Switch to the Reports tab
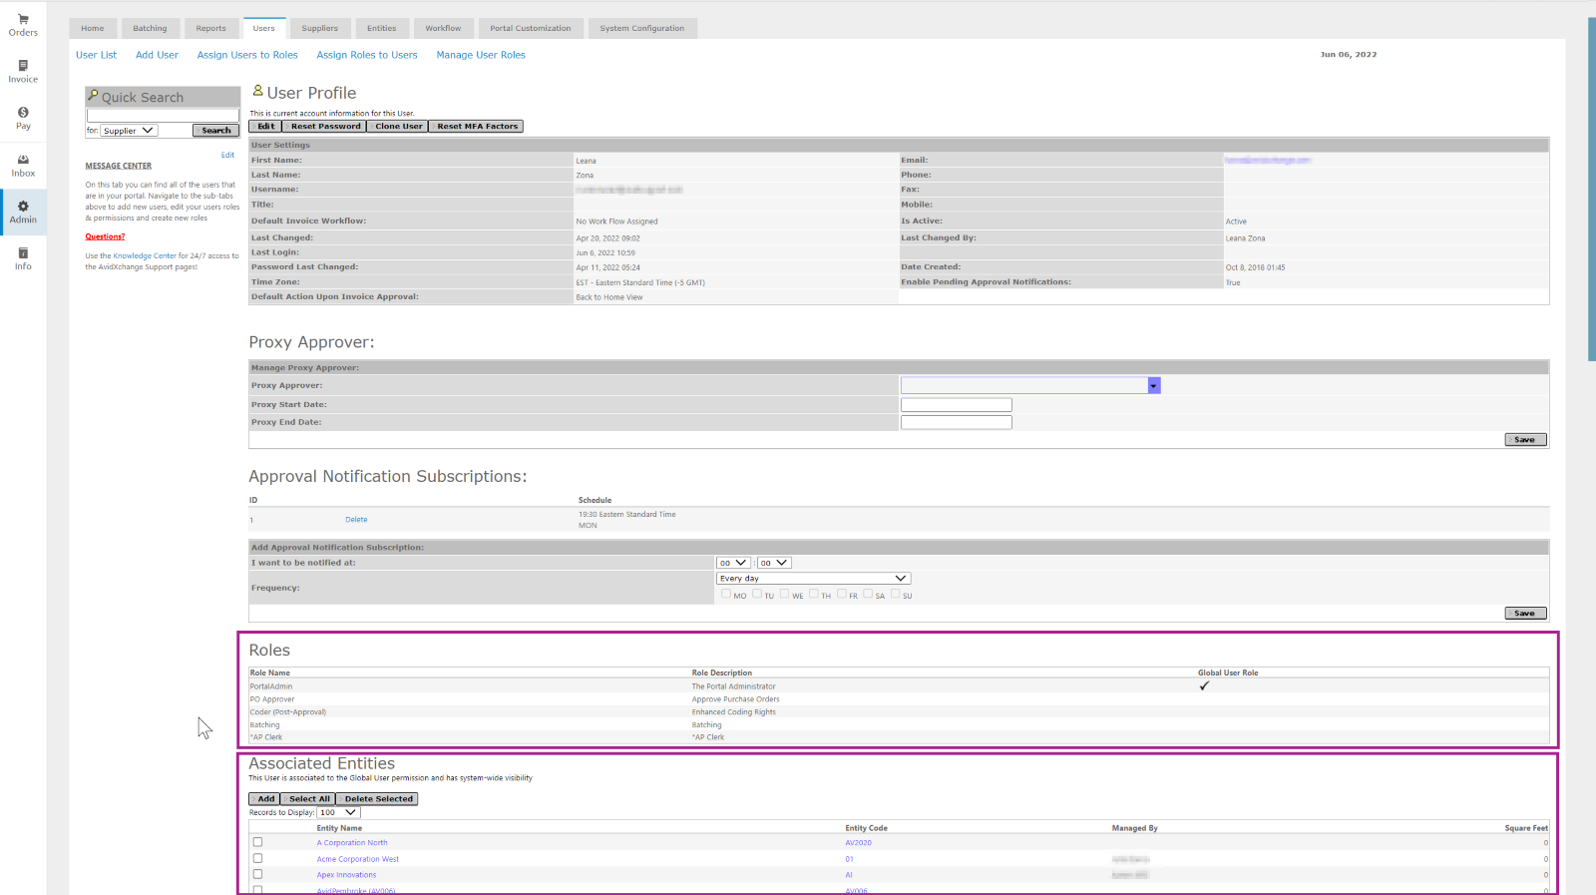The width and height of the screenshot is (1596, 895). [x=210, y=28]
